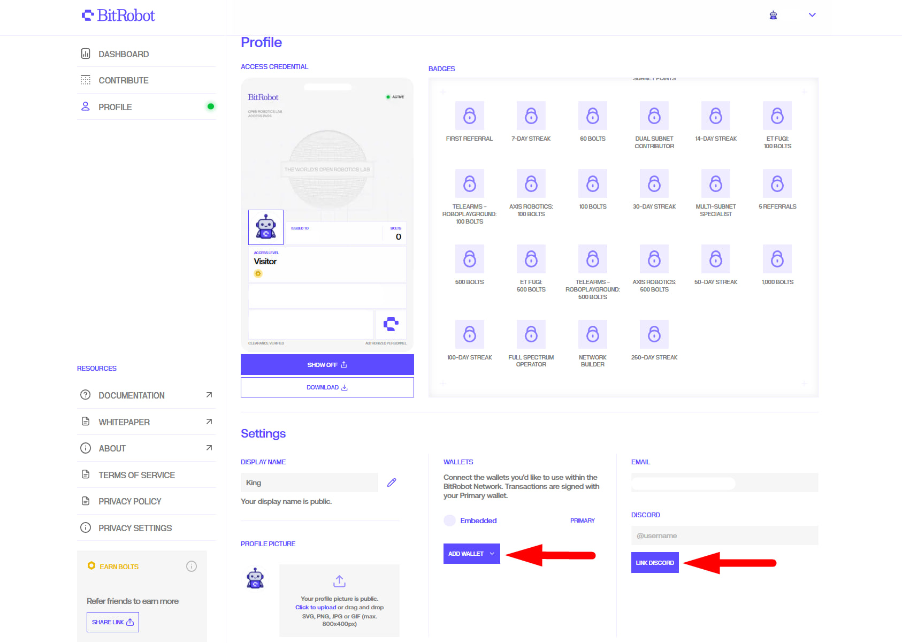
Task: Click the 'Visitor' access level text
Action: [265, 262]
